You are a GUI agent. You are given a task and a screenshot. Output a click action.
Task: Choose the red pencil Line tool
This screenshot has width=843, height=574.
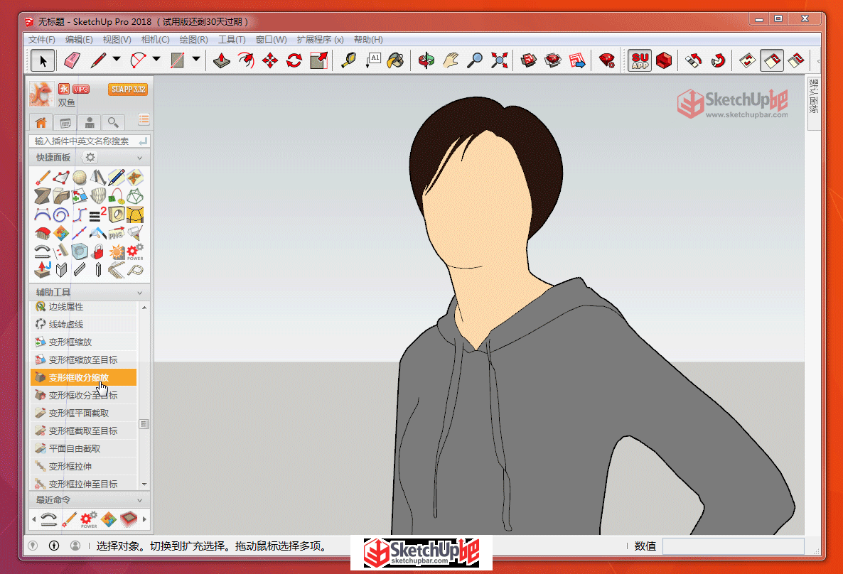pos(98,60)
